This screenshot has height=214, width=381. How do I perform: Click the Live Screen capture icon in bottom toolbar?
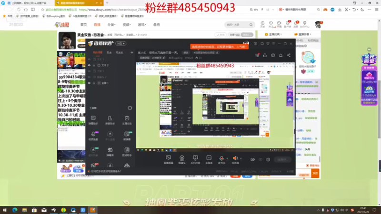click(x=169, y=158)
